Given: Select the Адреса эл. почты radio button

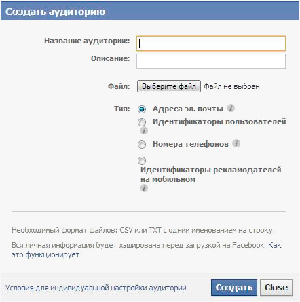Looking at the screenshot, I should (x=142, y=109).
